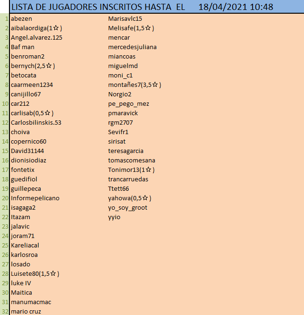
Task: Select the manumacmac entry
Action: (31, 302)
